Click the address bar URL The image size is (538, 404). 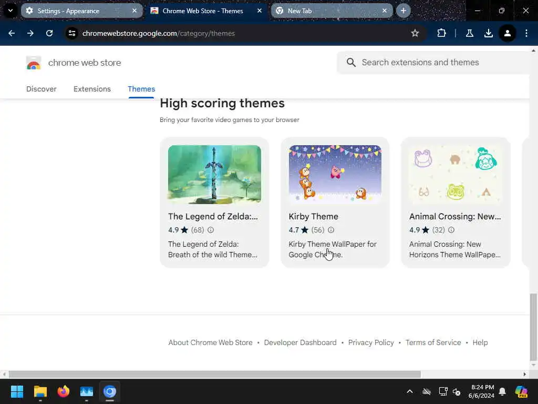tap(159, 33)
